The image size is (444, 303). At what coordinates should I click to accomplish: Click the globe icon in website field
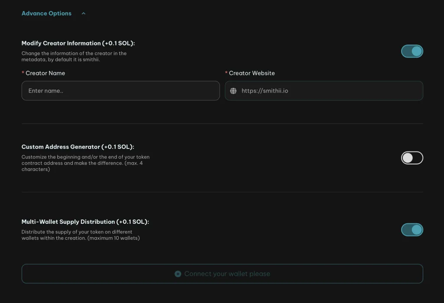[233, 91]
